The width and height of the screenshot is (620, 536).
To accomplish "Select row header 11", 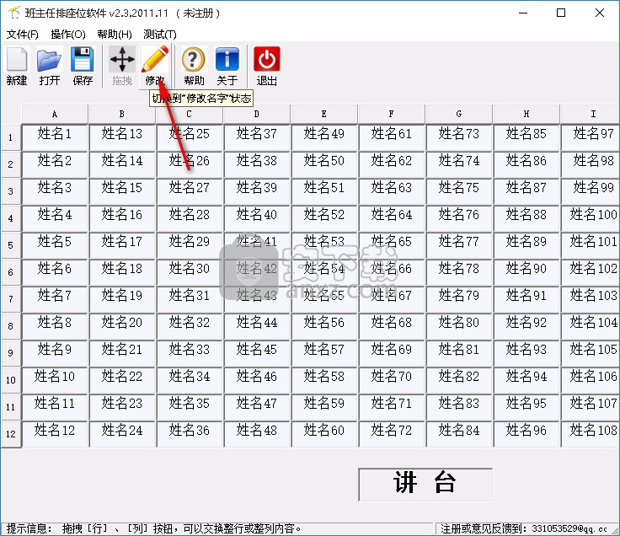I will 11,407.
